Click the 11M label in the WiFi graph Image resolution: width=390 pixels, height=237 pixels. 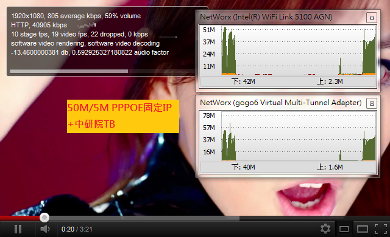click(x=208, y=66)
